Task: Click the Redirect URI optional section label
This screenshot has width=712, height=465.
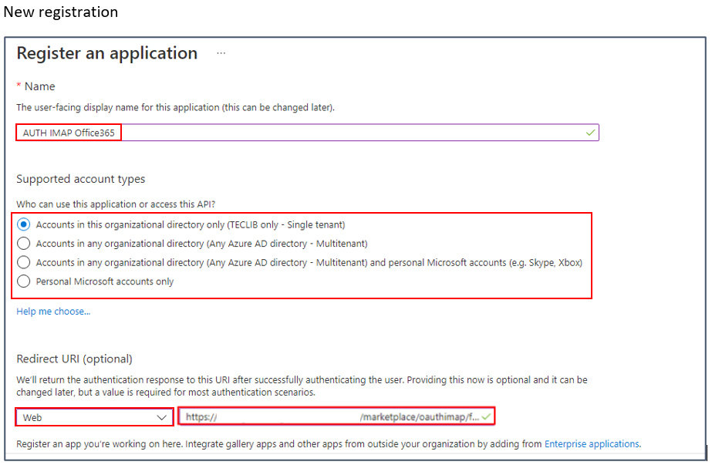Action: point(75,359)
